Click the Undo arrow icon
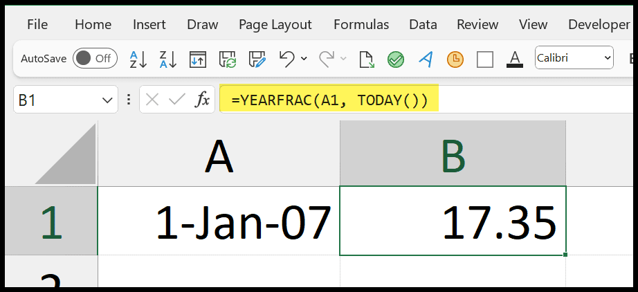This screenshot has height=292, width=638. click(287, 59)
